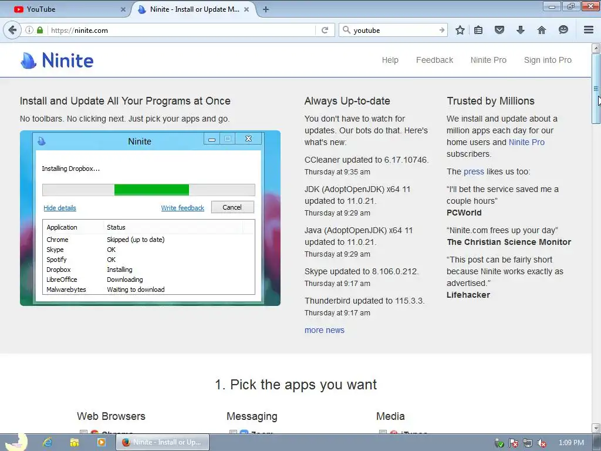The image size is (601, 451).
Task: Click the ninite.com URL address field
Action: point(180,30)
